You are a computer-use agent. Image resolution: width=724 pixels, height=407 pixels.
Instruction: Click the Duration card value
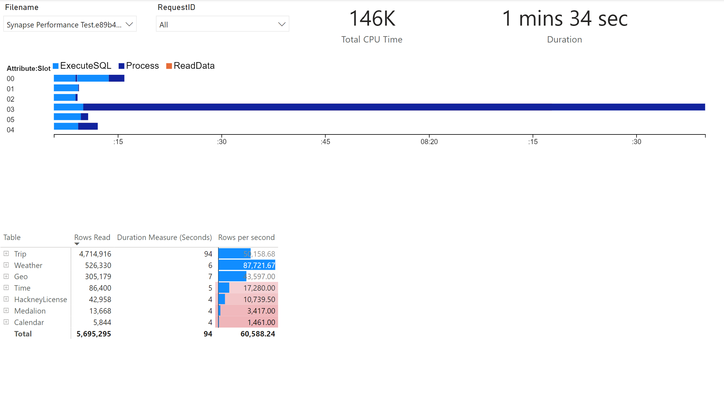pyautogui.click(x=565, y=19)
